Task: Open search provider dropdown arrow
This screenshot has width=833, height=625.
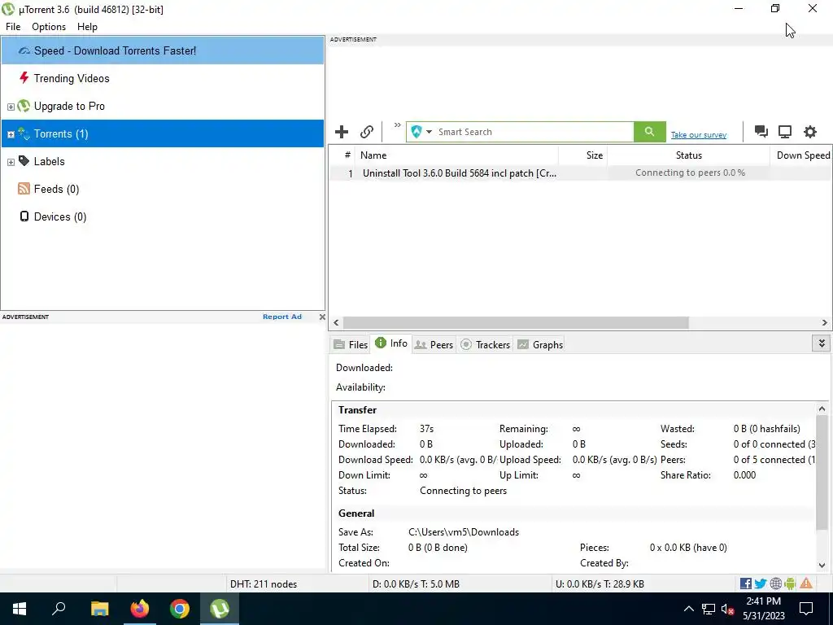Action: (x=429, y=133)
